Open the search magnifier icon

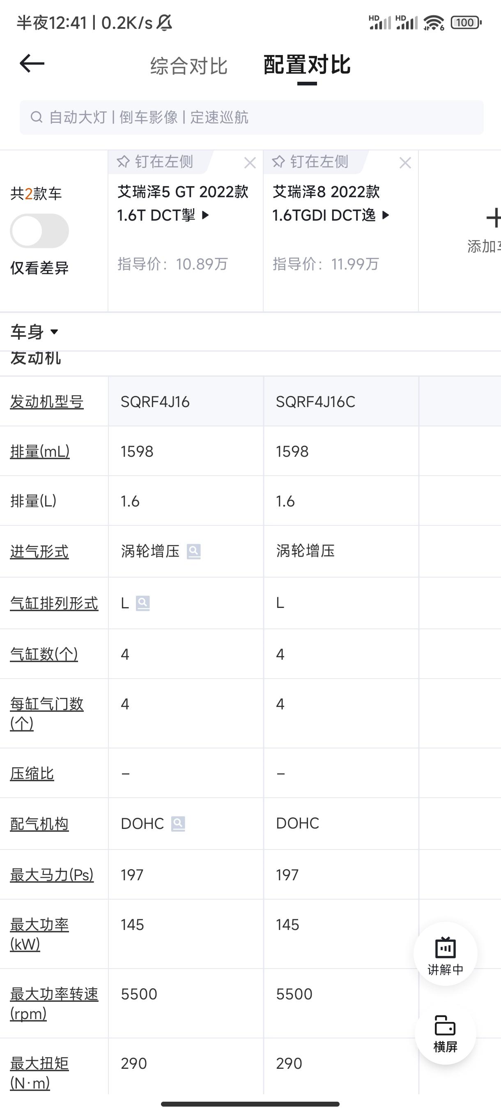(x=36, y=117)
